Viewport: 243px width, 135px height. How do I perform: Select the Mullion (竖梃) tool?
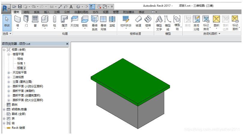click(112, 21)
